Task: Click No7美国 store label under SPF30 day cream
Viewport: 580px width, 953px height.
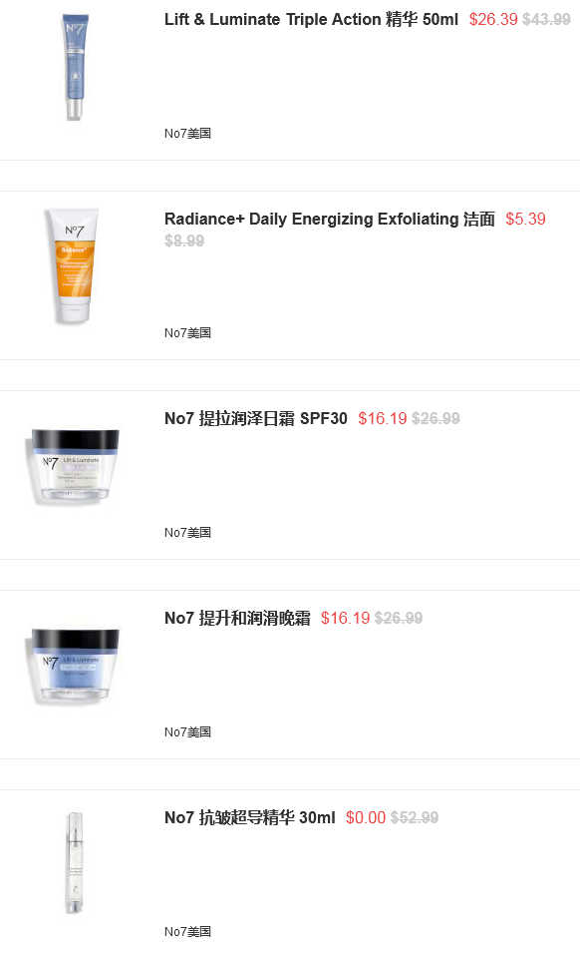Action: click(187, 533)
